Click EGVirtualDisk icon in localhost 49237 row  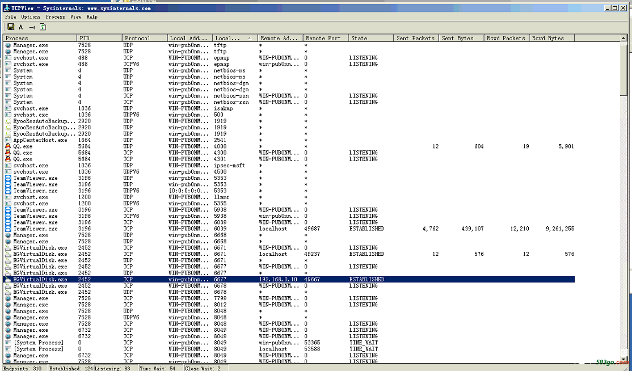8,254
